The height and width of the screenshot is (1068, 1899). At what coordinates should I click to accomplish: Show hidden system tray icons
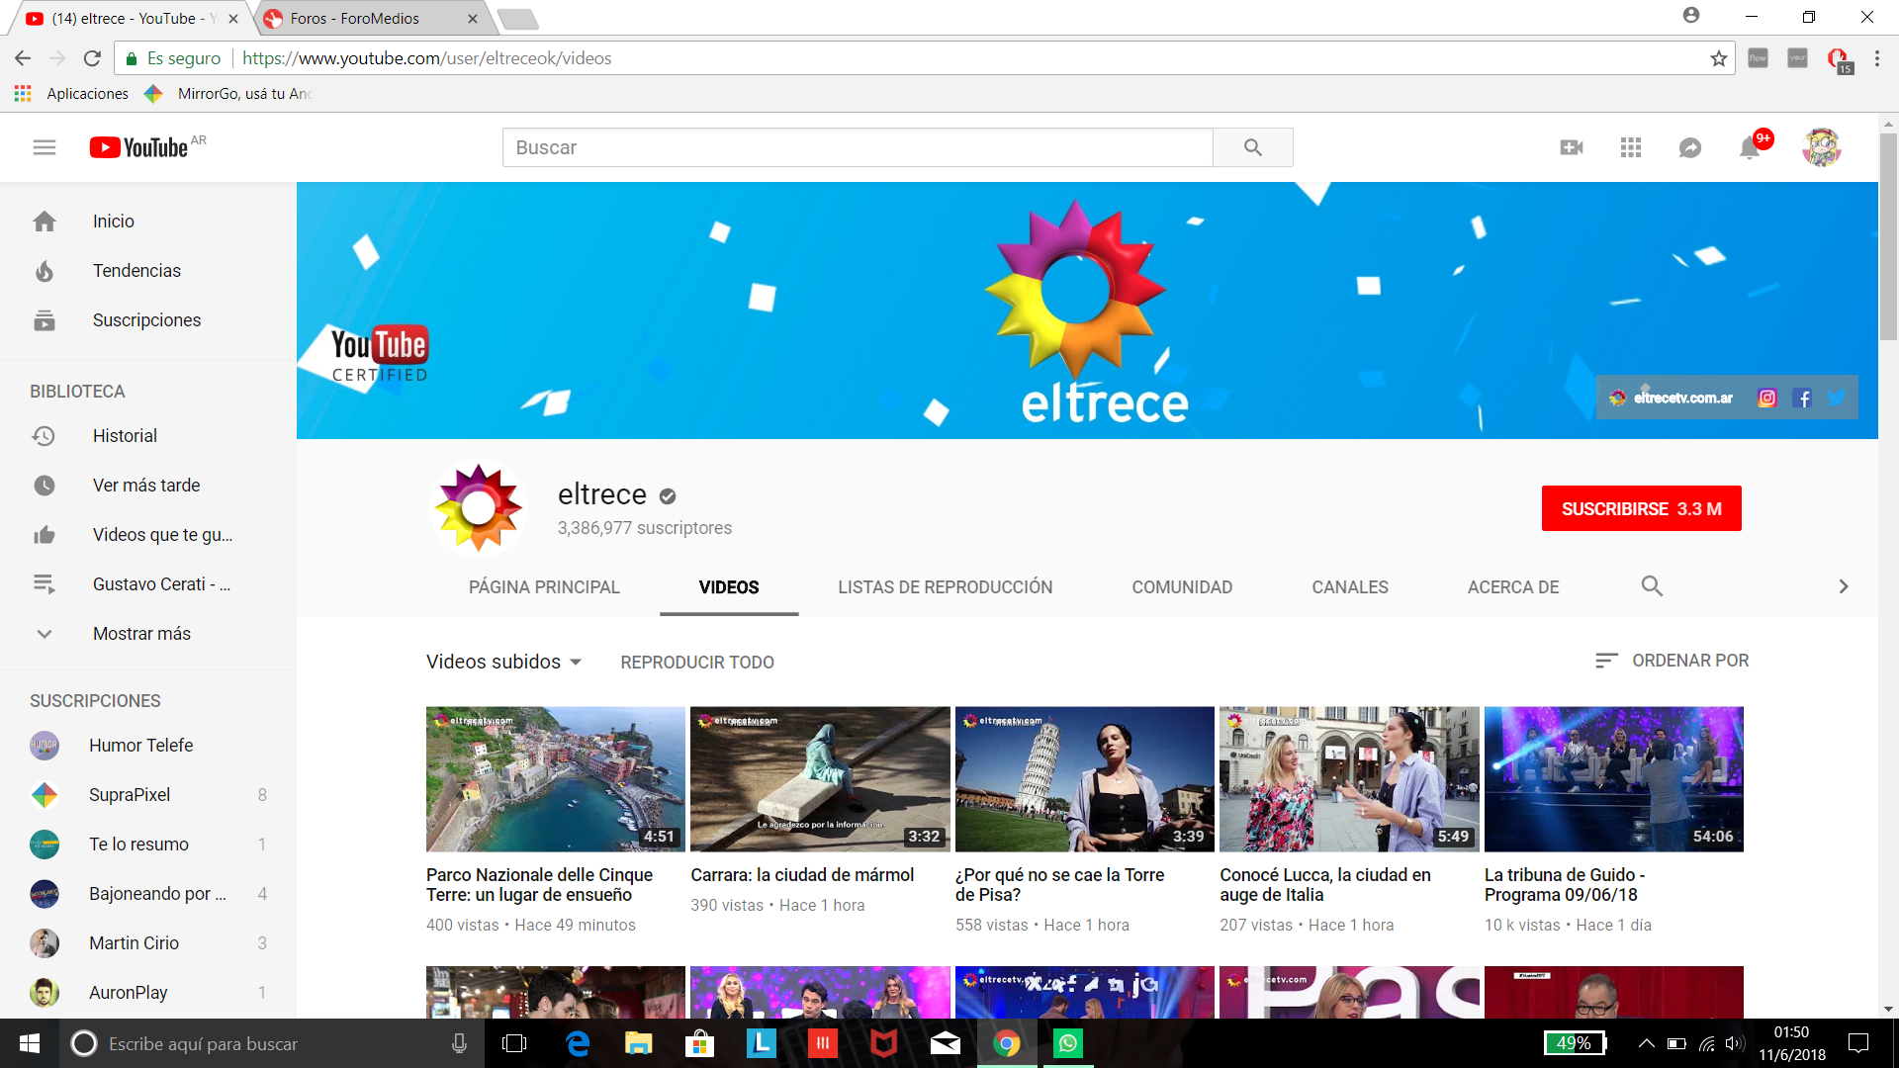click(x=1646, y=1043)
